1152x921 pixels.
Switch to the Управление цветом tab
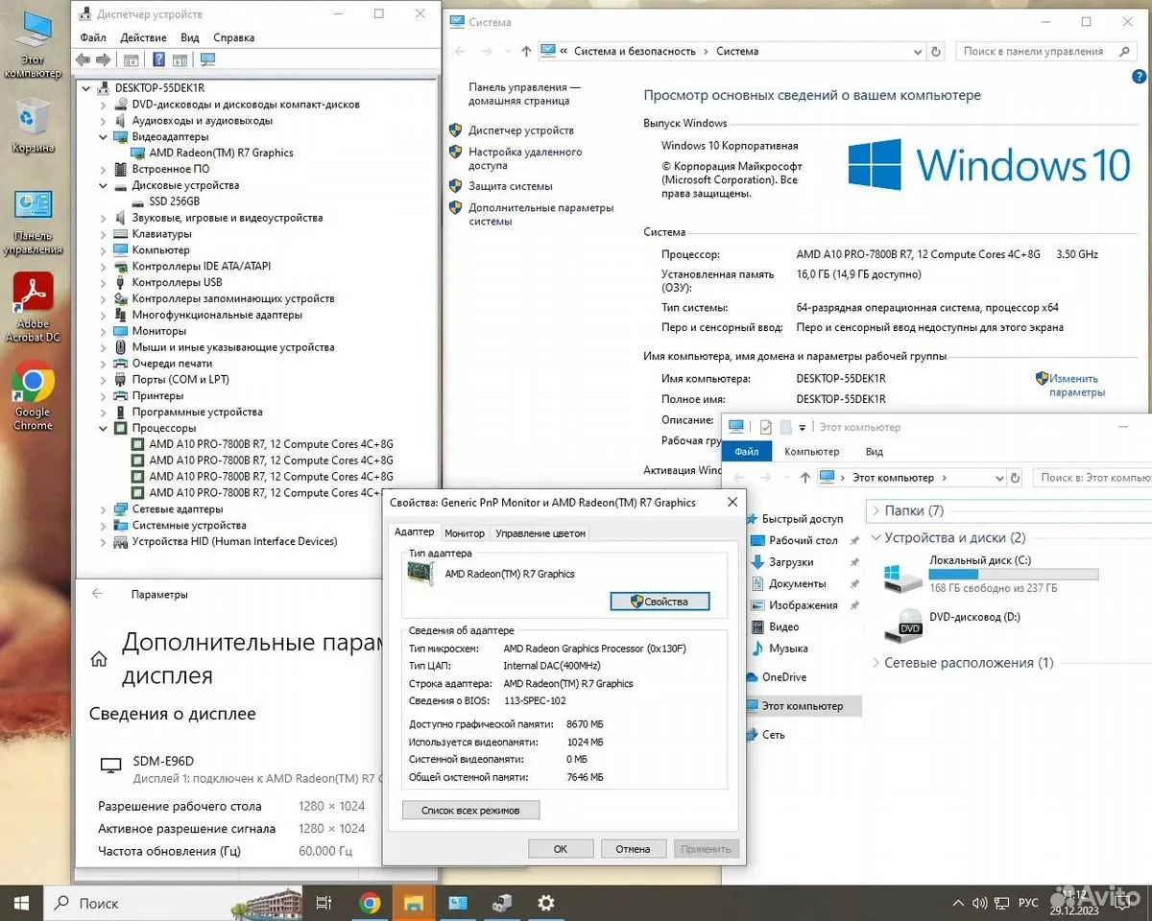pos(540,533)
